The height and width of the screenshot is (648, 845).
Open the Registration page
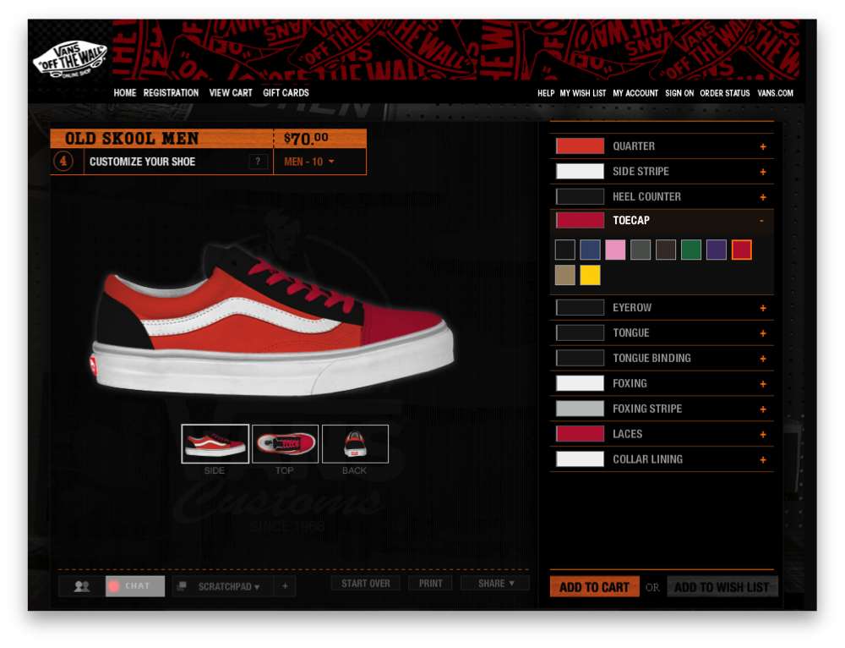(x=171, y=93)
